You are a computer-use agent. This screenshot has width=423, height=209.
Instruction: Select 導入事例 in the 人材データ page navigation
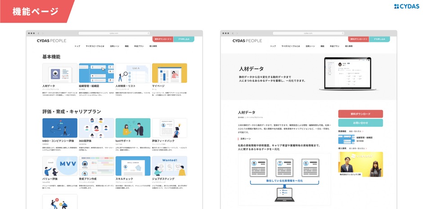[x=349, y=46]
